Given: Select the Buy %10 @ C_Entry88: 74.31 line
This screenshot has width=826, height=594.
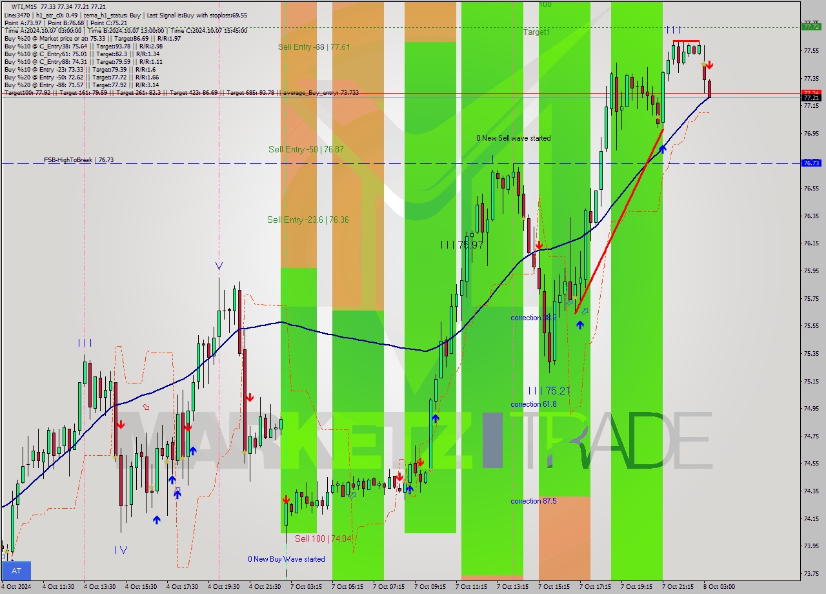Looking at the screenshot, I should point(83,61).
